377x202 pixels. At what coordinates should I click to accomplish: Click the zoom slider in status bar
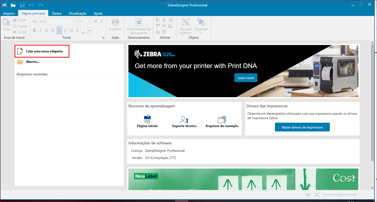pos(339,195)
